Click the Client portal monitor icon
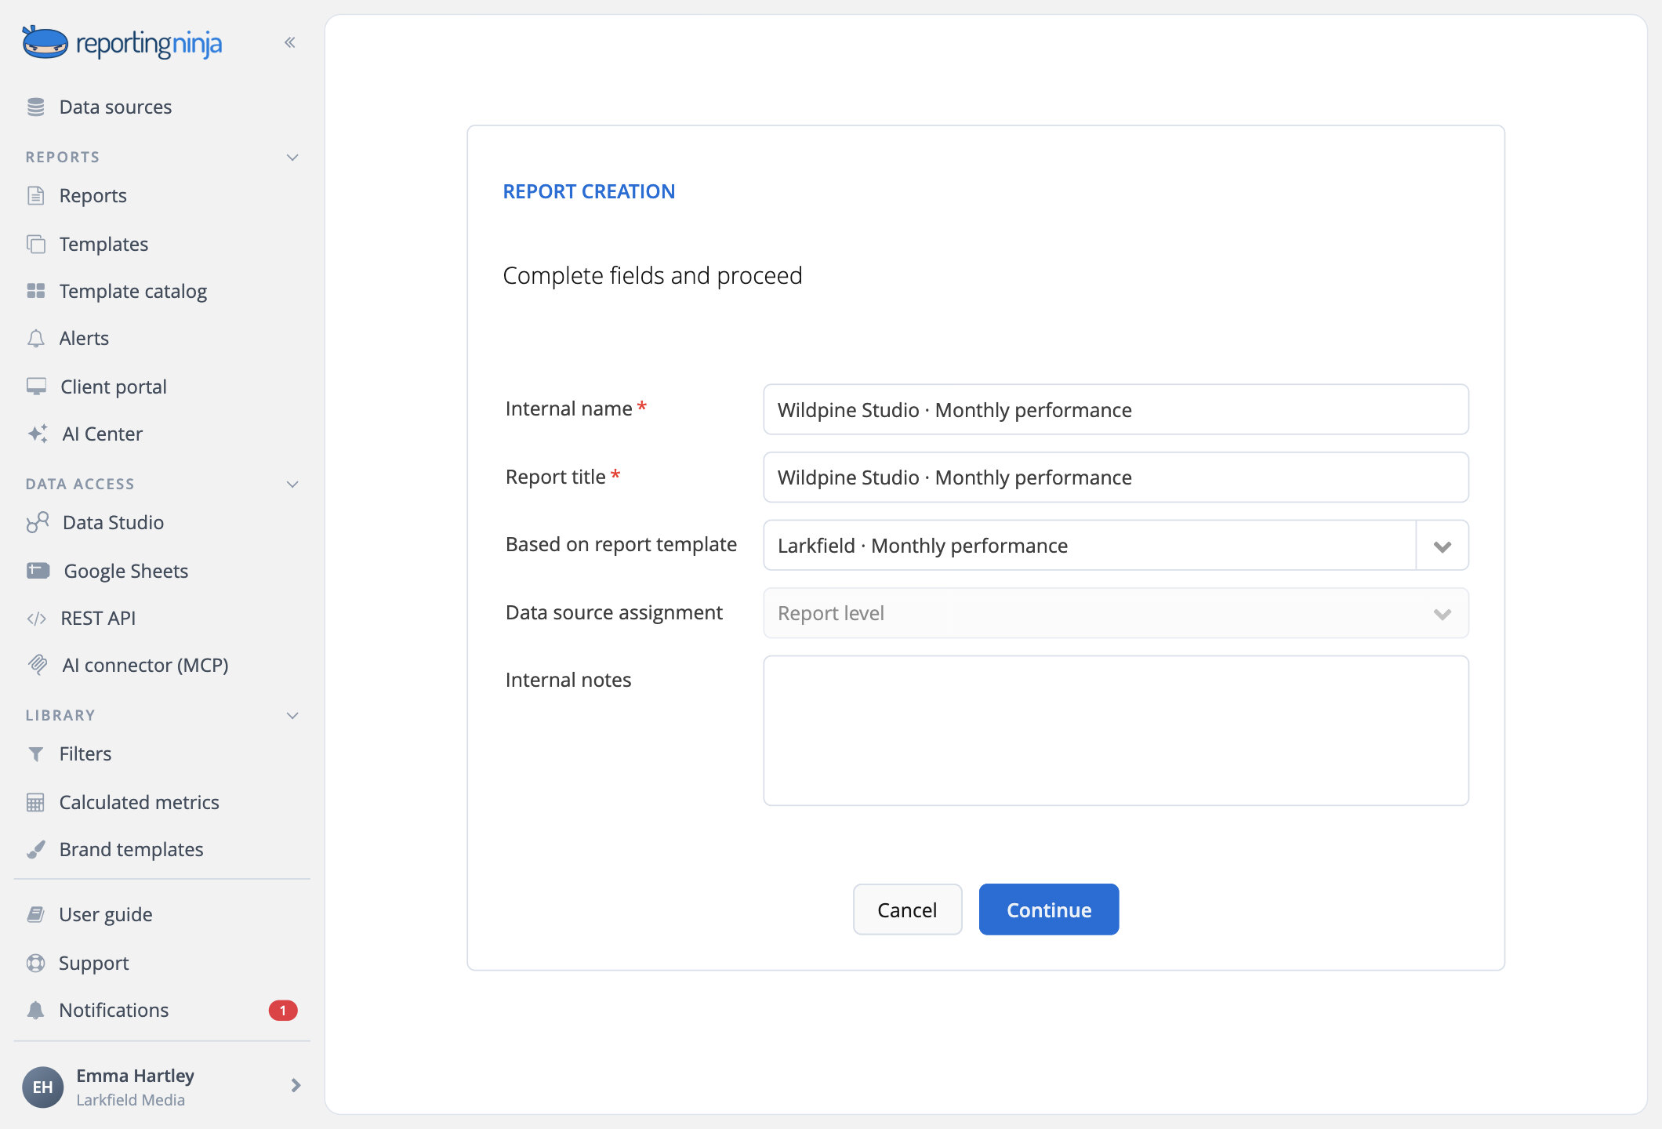This screenshot has height=1129, width=1662. pyautogui.click(x=36, y=387)
